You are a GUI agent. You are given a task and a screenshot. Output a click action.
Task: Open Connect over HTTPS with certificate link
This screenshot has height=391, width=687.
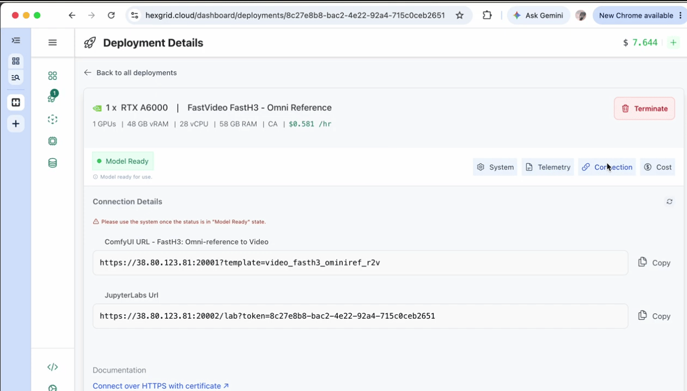coord(161,386)
